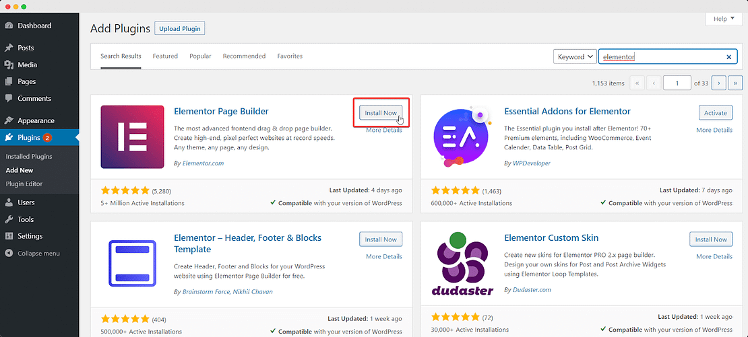748x337 pixels.
Task: Open More Details for Elementor Page Builder
Action: [384, 130]
